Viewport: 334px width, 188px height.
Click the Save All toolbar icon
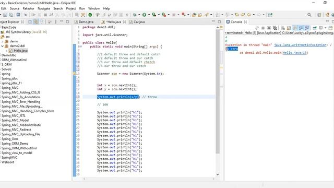pyautogui.click(x=11, y=15)
